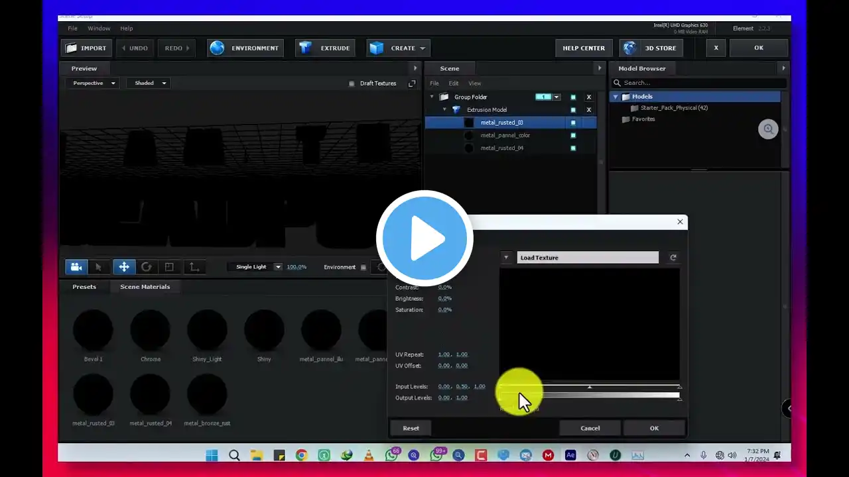Open the CREATE dropdown menu
Image resolution: width=849 pixels, height=477 pixels.
pyautogui.click(x=399, y=48)
